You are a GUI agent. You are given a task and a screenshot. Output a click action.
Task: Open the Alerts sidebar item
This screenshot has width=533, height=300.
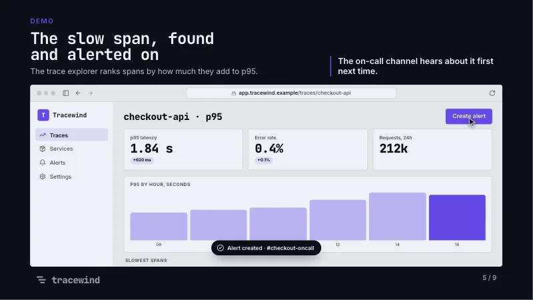click(x=72, y=163)
